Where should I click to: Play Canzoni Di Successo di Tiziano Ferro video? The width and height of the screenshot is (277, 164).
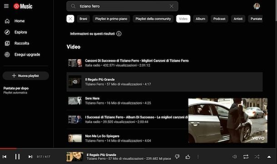pyautogui.click(x=137, y=61)
